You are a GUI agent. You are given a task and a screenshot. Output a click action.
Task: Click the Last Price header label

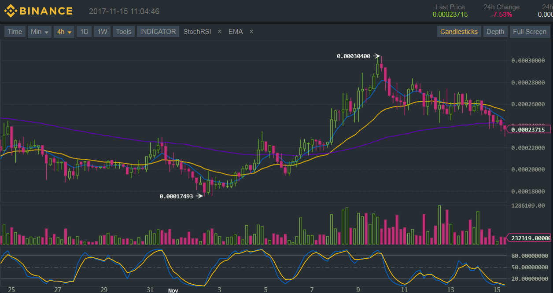(x=450, y=7)
